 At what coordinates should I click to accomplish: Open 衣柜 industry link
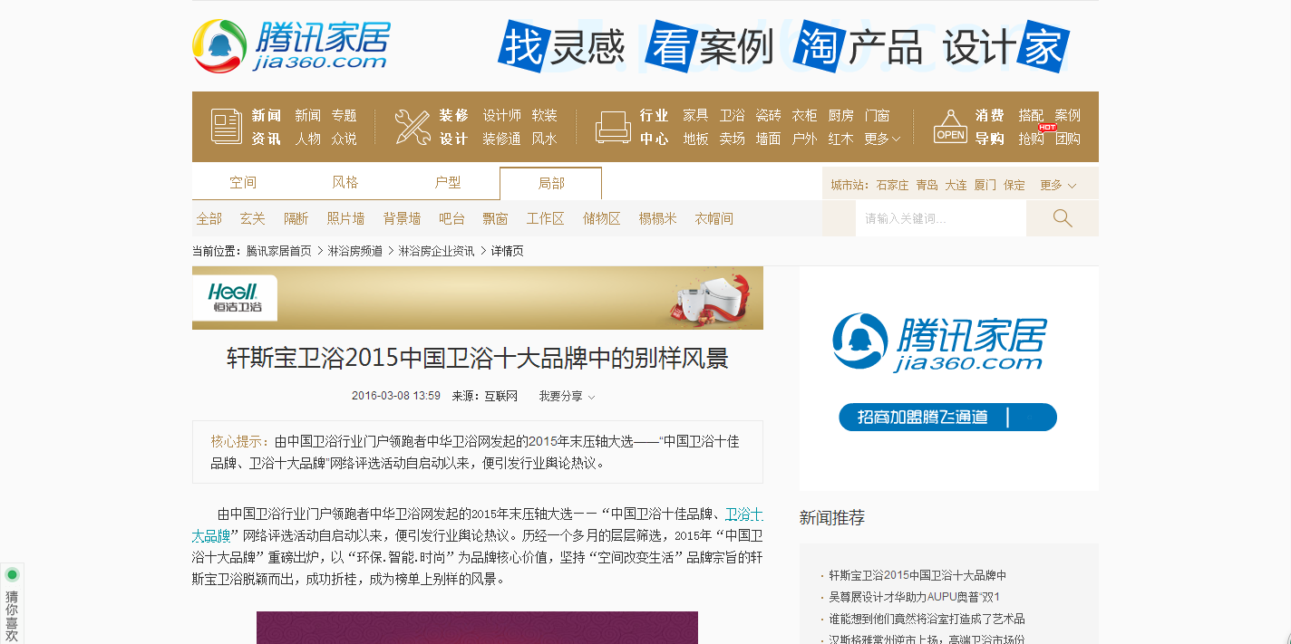(804, 115)
